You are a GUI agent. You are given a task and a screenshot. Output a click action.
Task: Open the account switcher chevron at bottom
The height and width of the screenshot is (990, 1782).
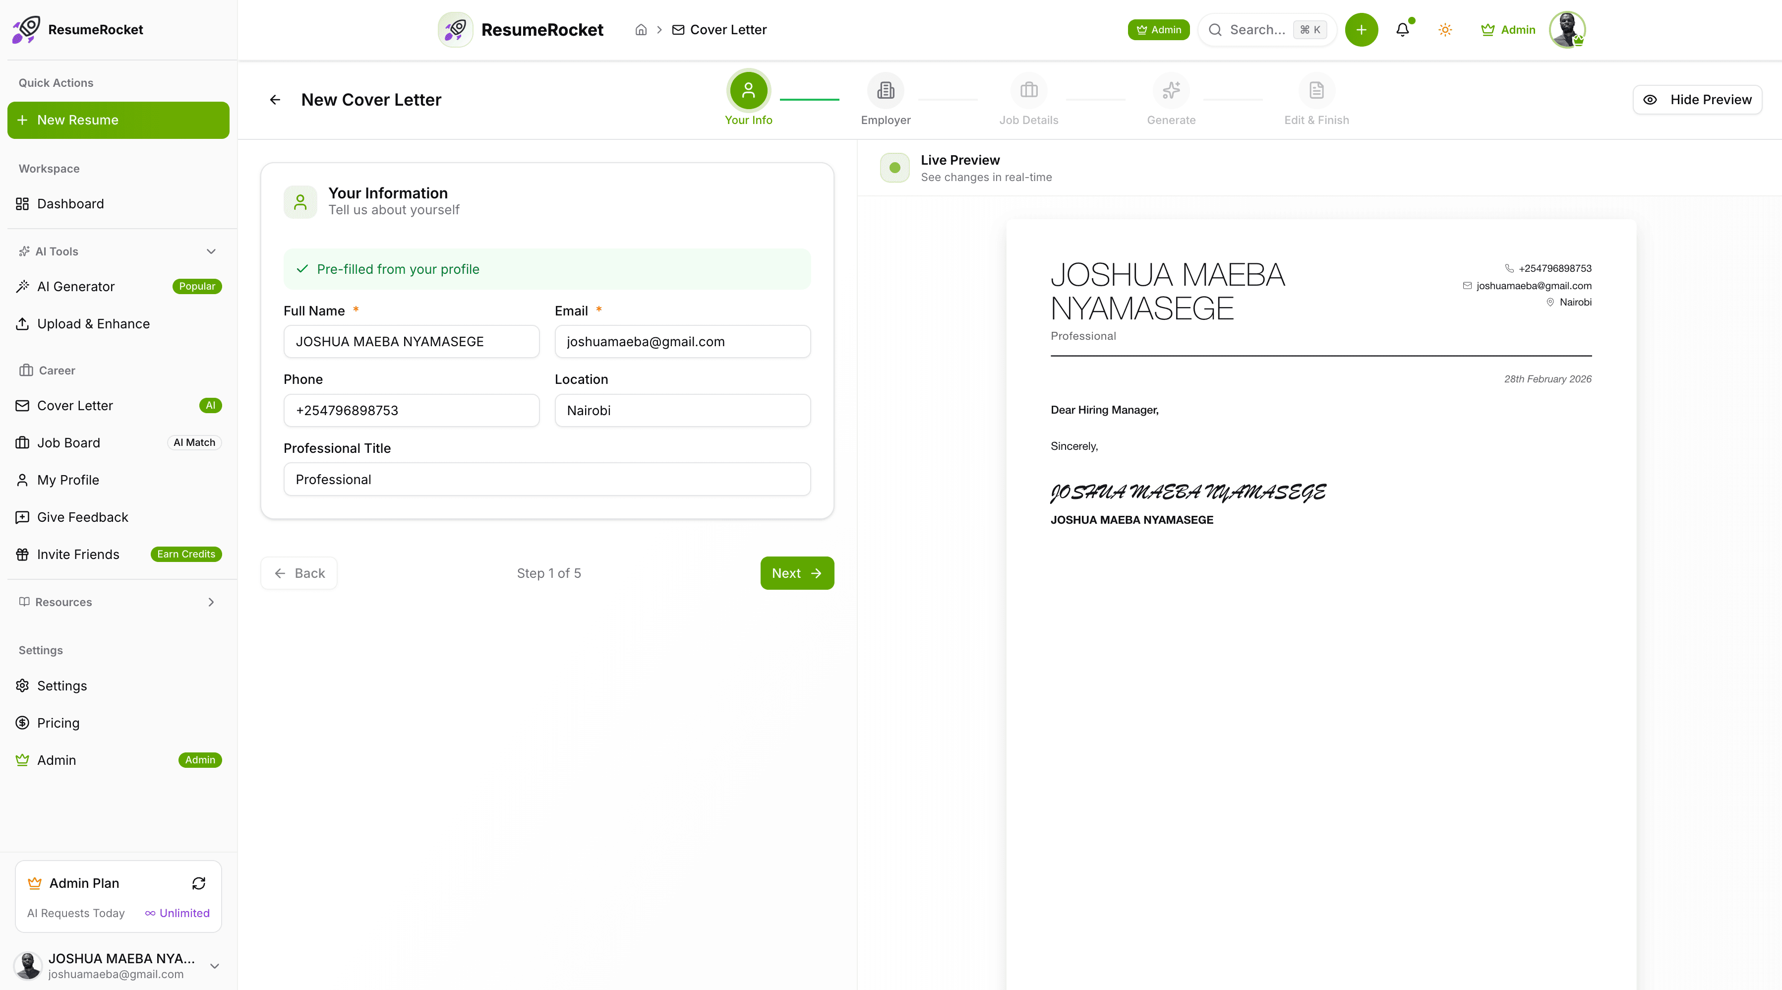click(x=215, y=966)
